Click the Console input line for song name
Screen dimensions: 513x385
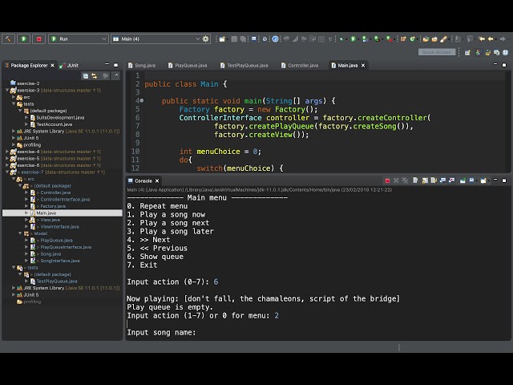coord(161,332)
